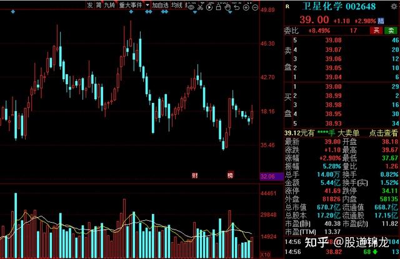Click the blue 融 margin badge
The height and width of the screenshot is (259, 400).
tap(381, 21)
